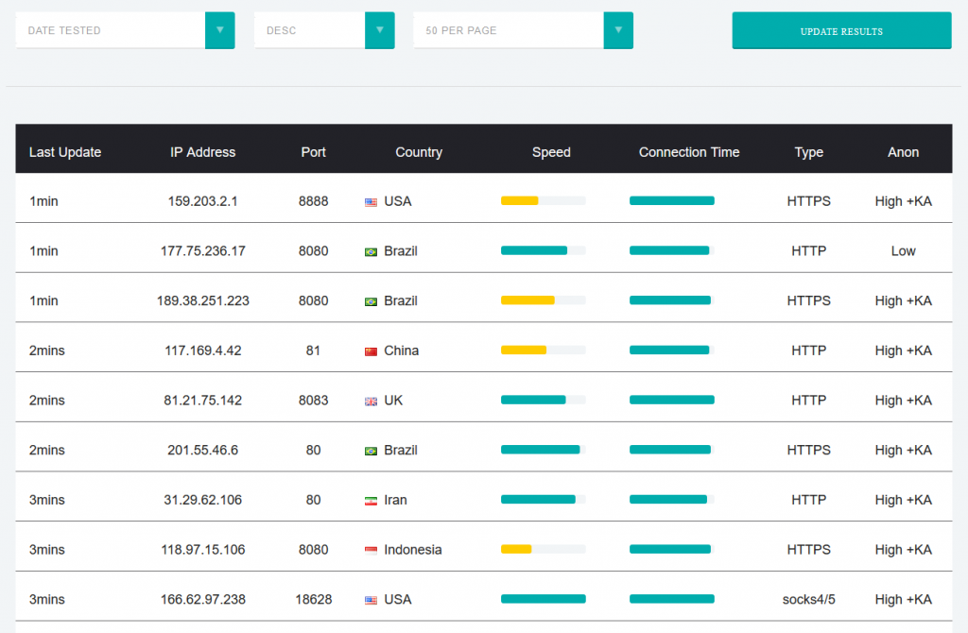Viewport: 968px width, 633px height.
Task: Select IP address 159.203.2.1
Action: point(202,201)
